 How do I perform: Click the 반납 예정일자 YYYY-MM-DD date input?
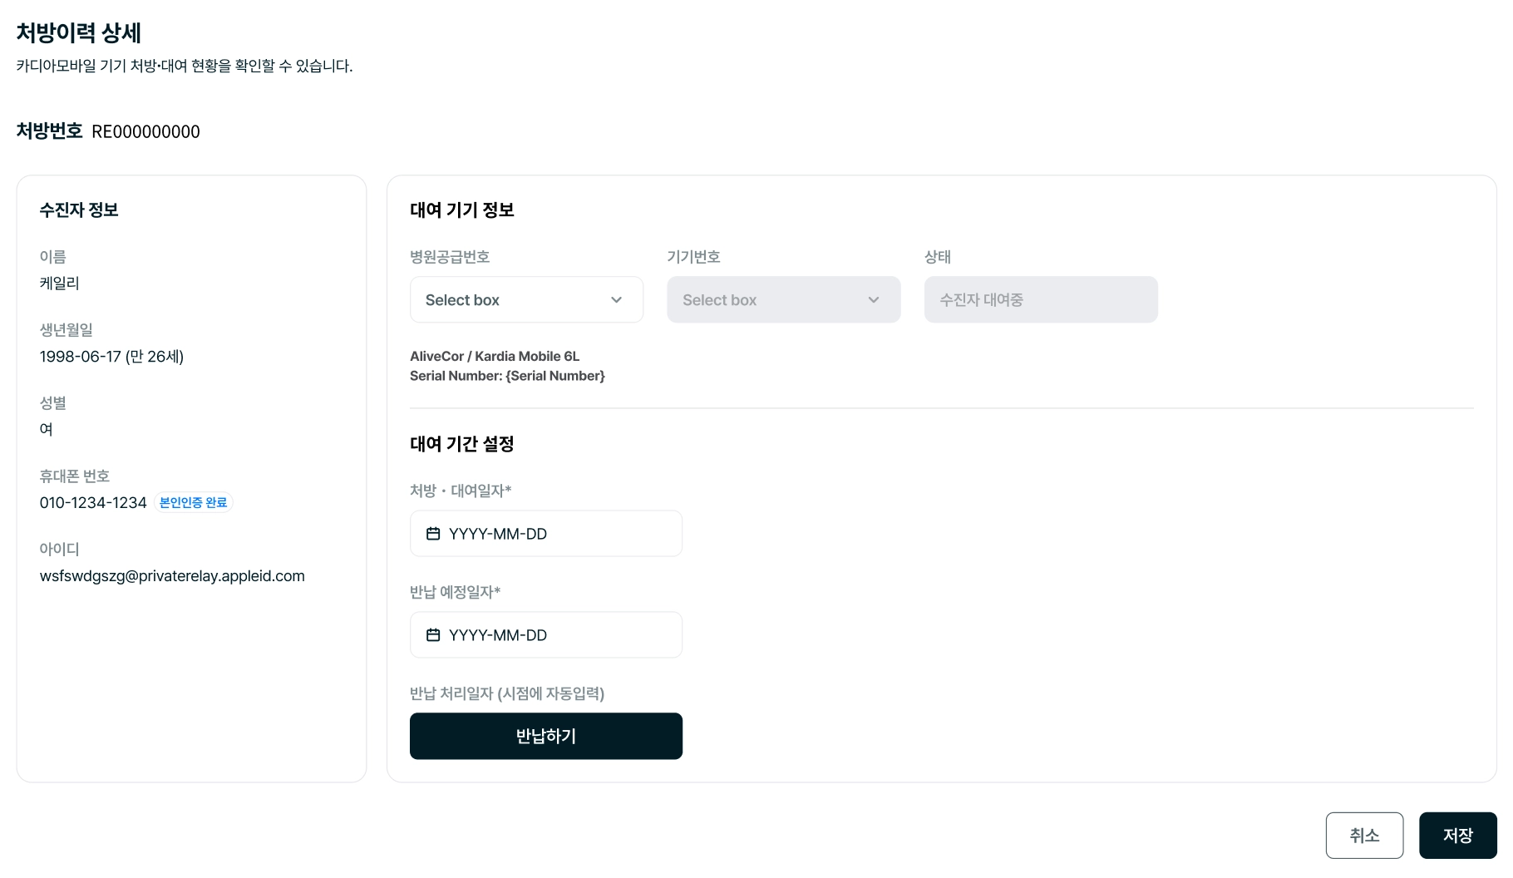pos(545,635)
